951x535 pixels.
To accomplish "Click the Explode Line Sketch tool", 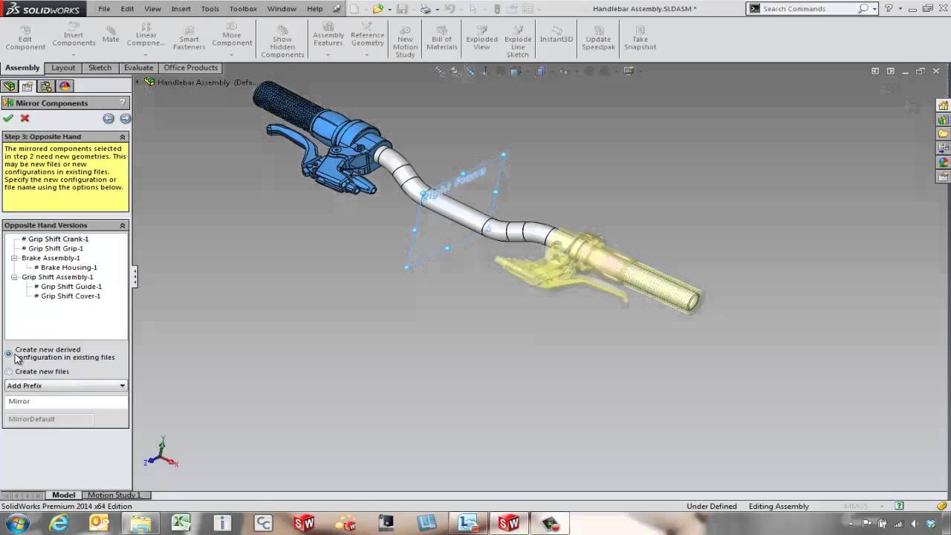I will 518,41.
